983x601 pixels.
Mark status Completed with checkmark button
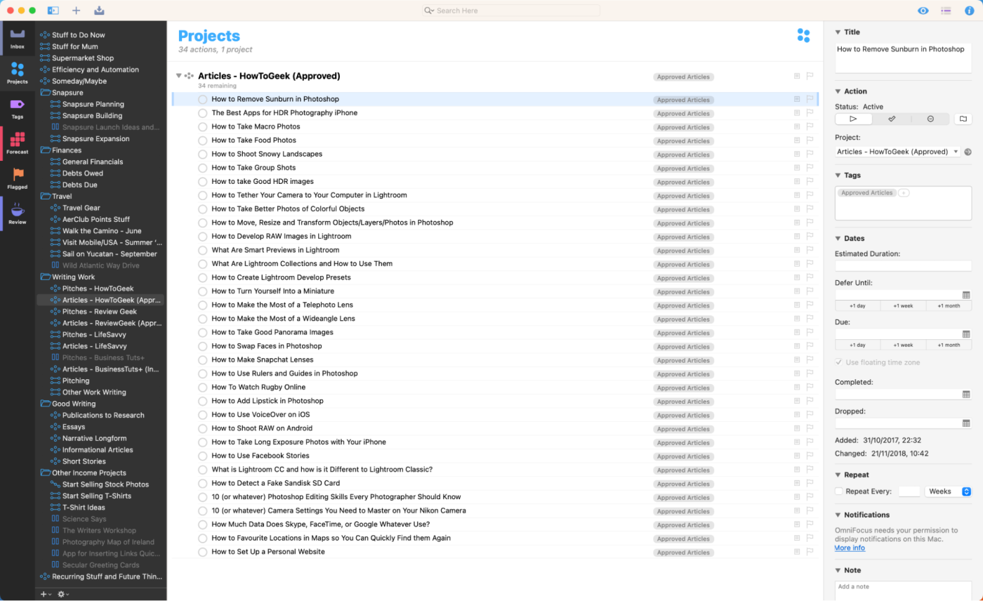[x=892, y=119]
